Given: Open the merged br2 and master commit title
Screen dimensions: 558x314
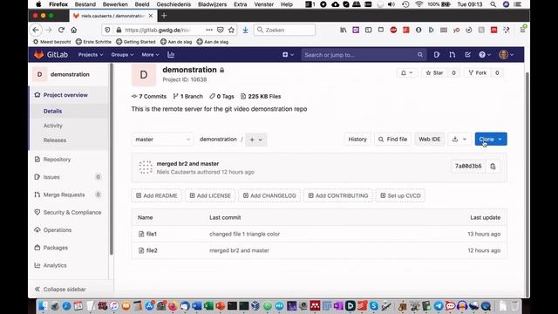Looking at the screenshot, I should coord(188,164).
